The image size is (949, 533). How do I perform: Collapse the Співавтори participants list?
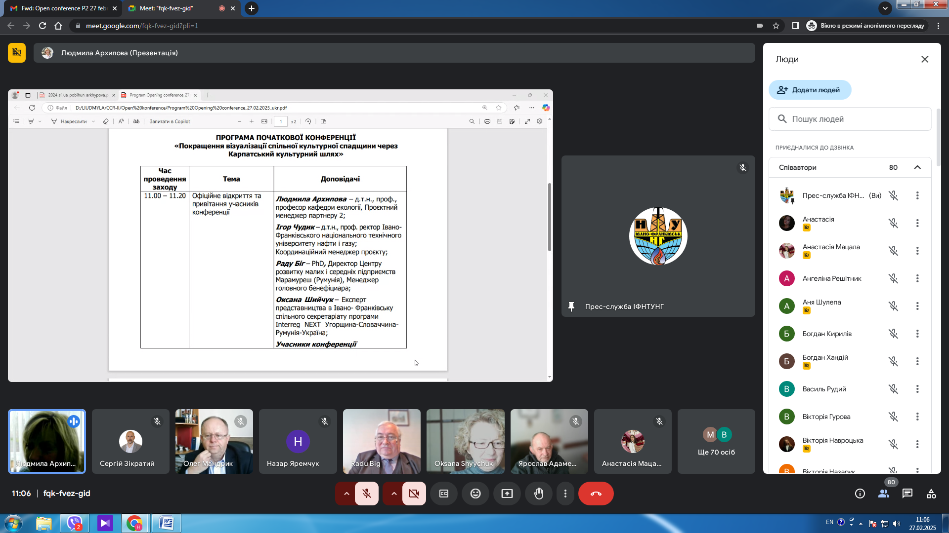pyautogui.click(x=917, y=167)
